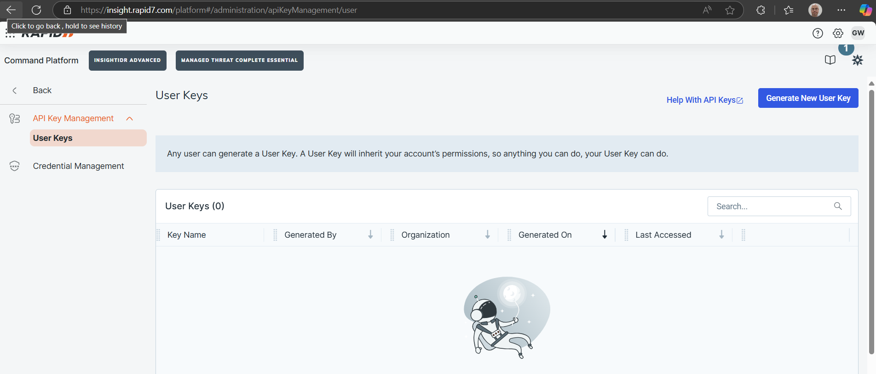Click the Generated On column header text
The height and width of the screenshot is (374, 876).
coord(545,235)
